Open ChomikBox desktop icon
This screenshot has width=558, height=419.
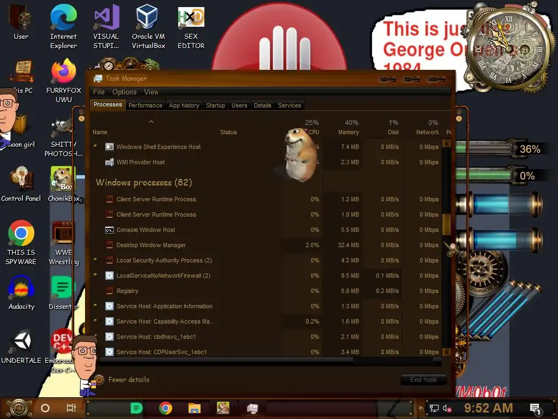tap(63, 184)
